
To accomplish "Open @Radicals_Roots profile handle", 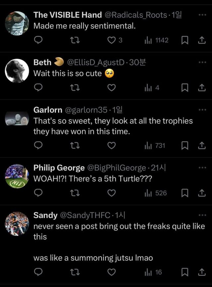I will [135, 15].
